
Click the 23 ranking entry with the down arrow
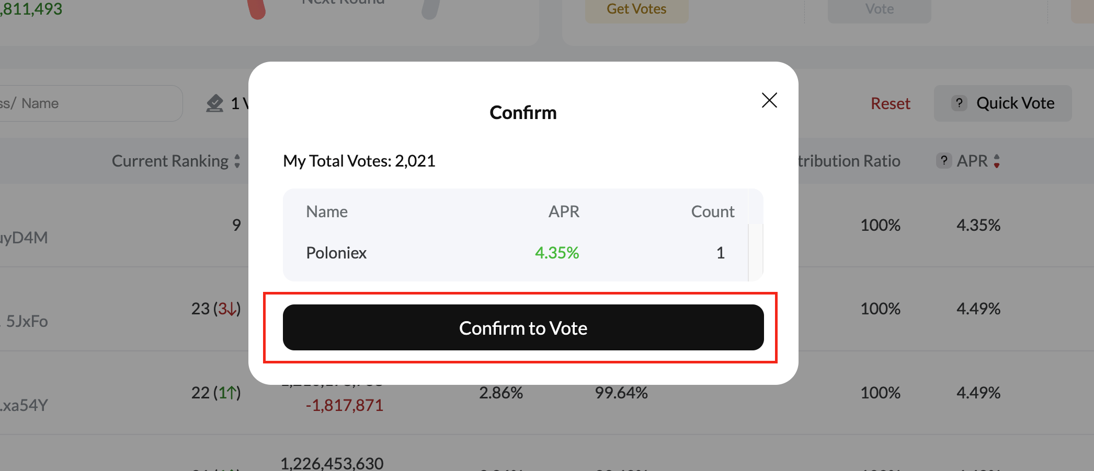216,309
